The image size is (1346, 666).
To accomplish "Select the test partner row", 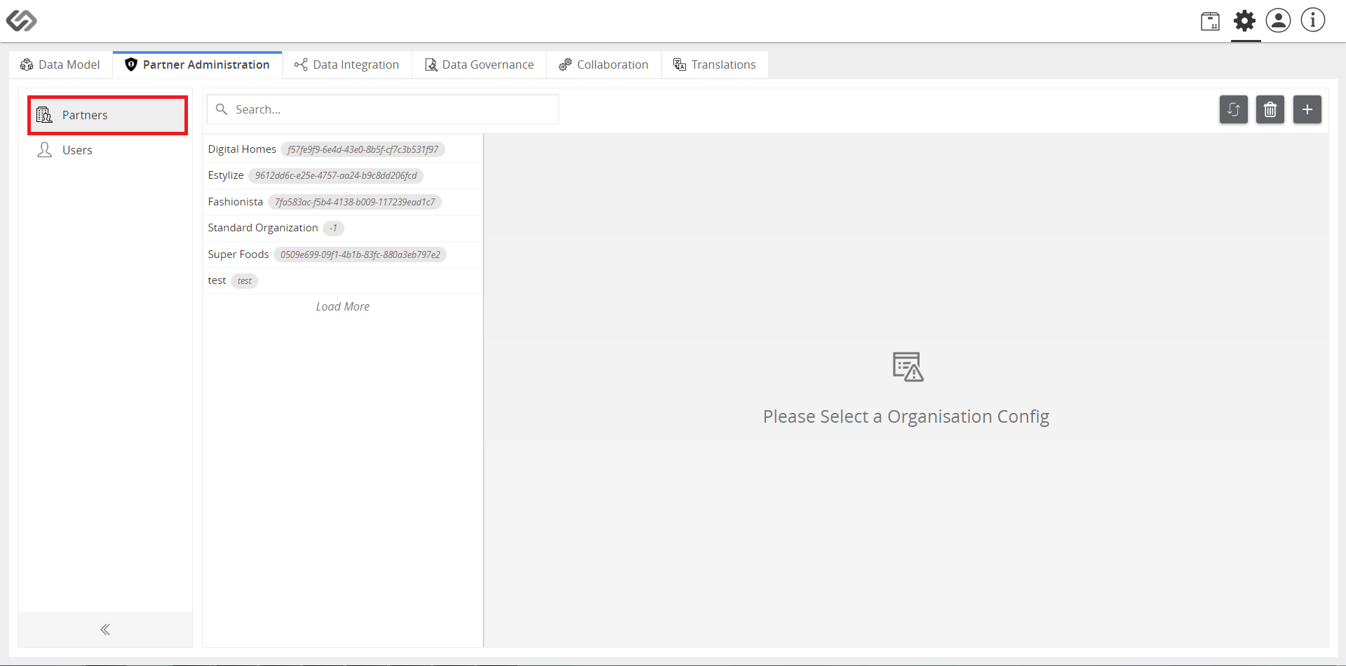I will [x=343, y=280].
